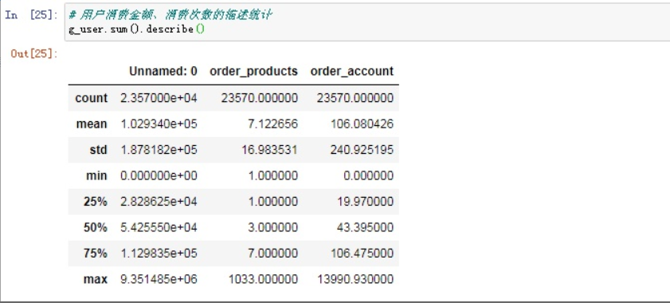This screenshot has width=670, height=303.
Task: Click the 'count' row label
Action: (92, 98)
